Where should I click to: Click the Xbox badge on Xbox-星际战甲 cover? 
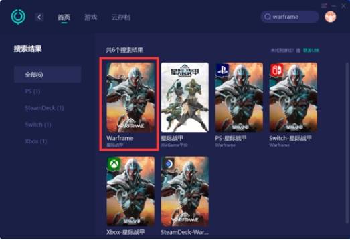[114, 165]
